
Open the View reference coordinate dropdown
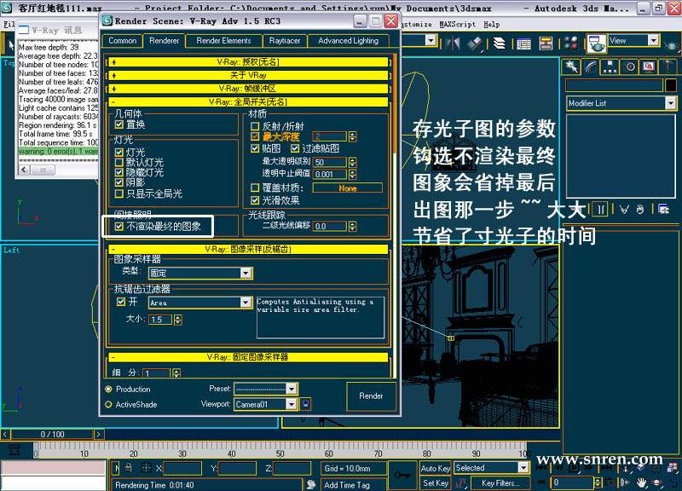(x=633, y=40)
